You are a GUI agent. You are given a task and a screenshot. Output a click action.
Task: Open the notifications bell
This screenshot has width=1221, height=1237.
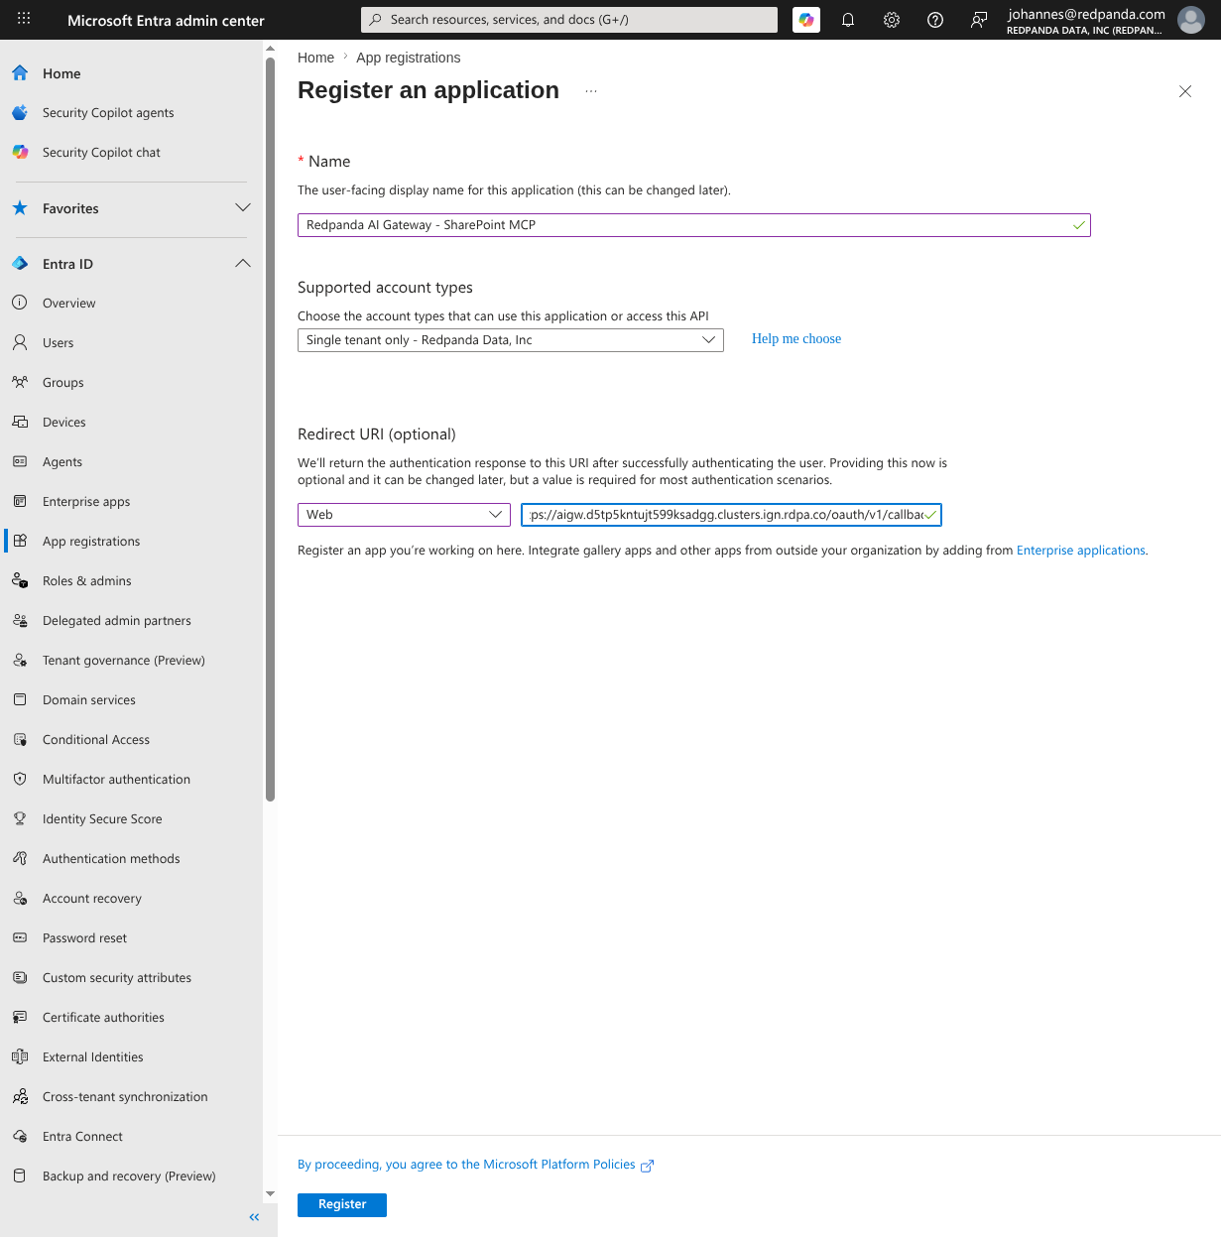[x=848, y=20]
